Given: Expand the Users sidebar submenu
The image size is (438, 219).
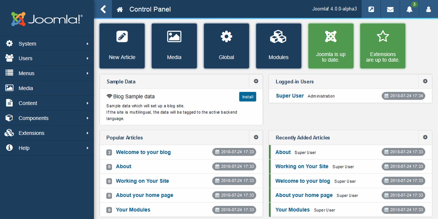Looking at the screenshot, I should 47,58.
